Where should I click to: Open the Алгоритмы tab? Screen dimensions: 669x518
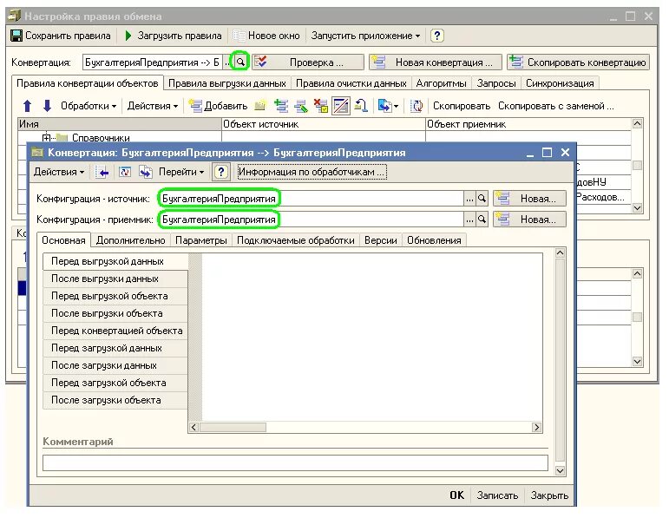[441, 83]
